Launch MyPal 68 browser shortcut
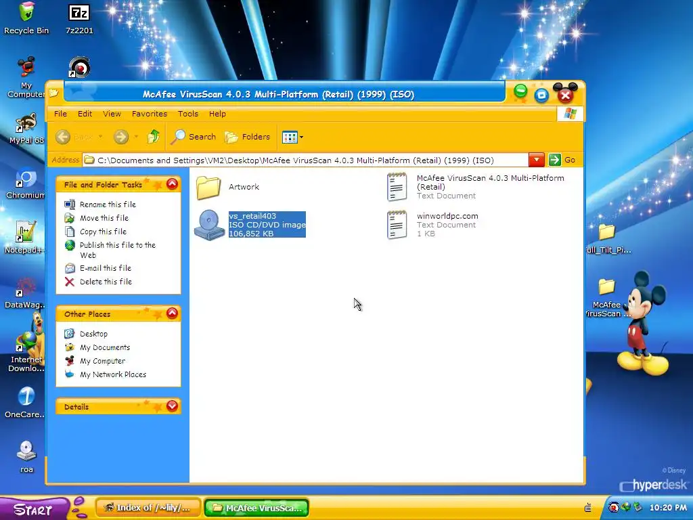The width and height of the screenshot is (693, 520). [x=26, y=129]
